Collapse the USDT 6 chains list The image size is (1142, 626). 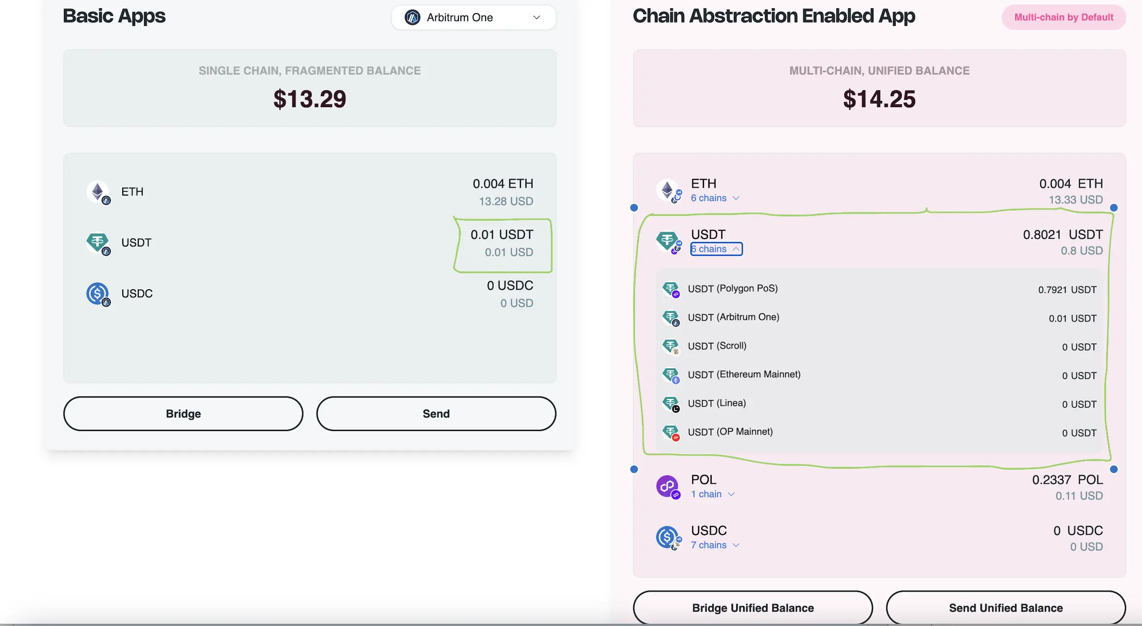(x=716, y=249)
